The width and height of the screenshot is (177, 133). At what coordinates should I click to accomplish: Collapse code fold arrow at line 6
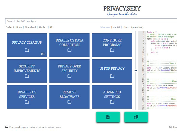click(x=145, y=43)
